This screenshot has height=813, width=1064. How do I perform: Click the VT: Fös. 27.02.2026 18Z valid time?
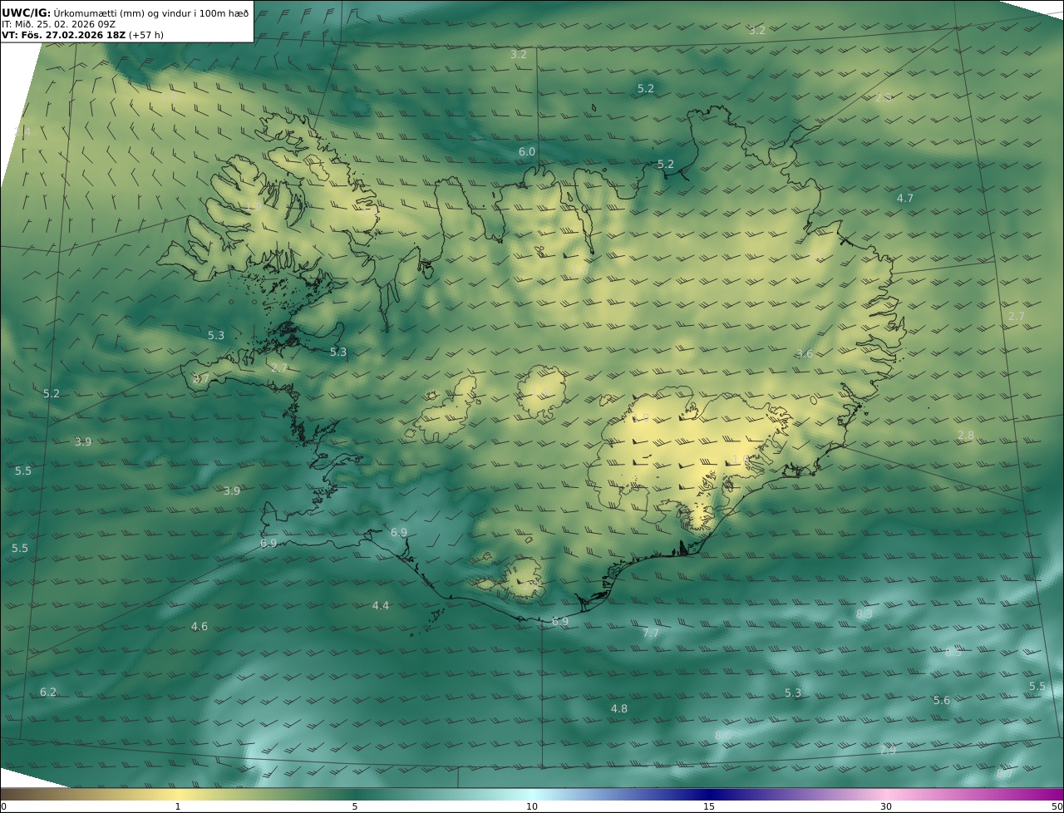tap(63, 35)
